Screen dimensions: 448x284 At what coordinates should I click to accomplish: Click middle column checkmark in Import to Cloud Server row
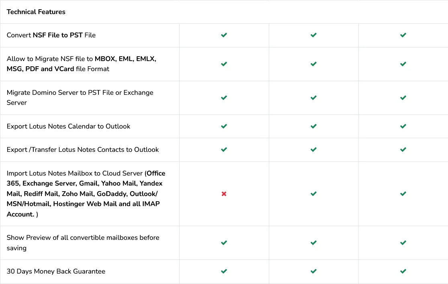[x=313, y=194]
